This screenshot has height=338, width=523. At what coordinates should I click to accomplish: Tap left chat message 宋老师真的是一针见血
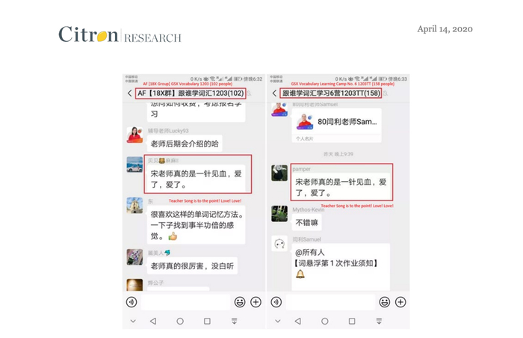[196, 179]
